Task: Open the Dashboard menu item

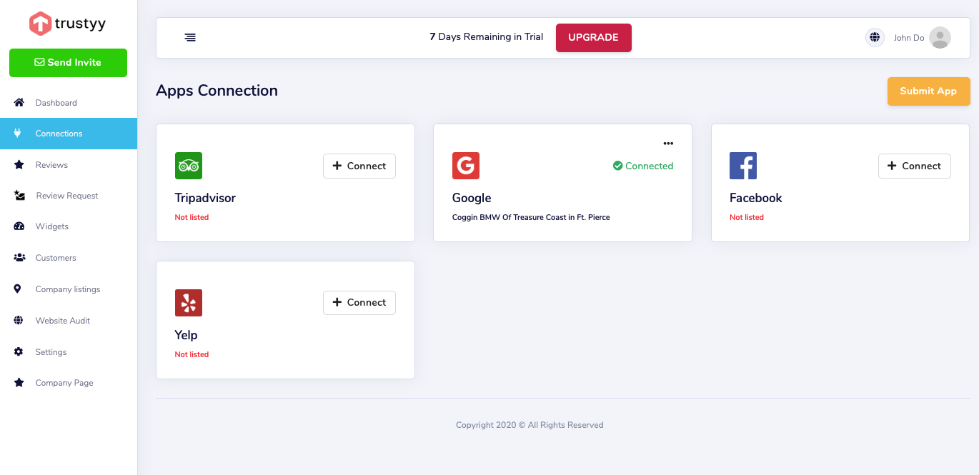Action: [56, 103]
